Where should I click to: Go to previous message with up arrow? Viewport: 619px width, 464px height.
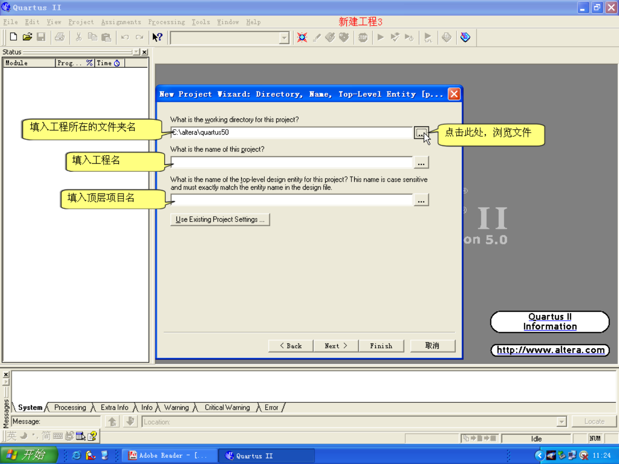(112, 422)
